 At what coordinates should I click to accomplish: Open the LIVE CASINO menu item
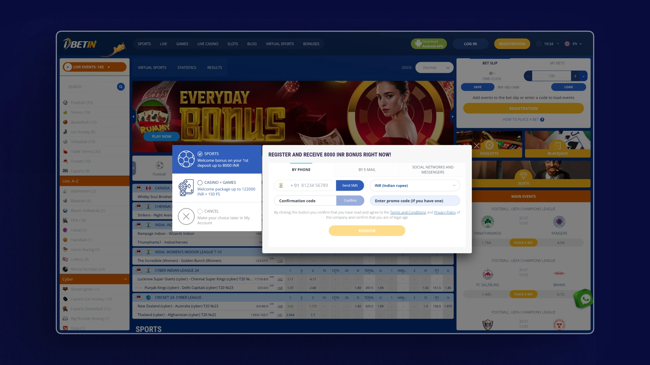coord(208,44)
